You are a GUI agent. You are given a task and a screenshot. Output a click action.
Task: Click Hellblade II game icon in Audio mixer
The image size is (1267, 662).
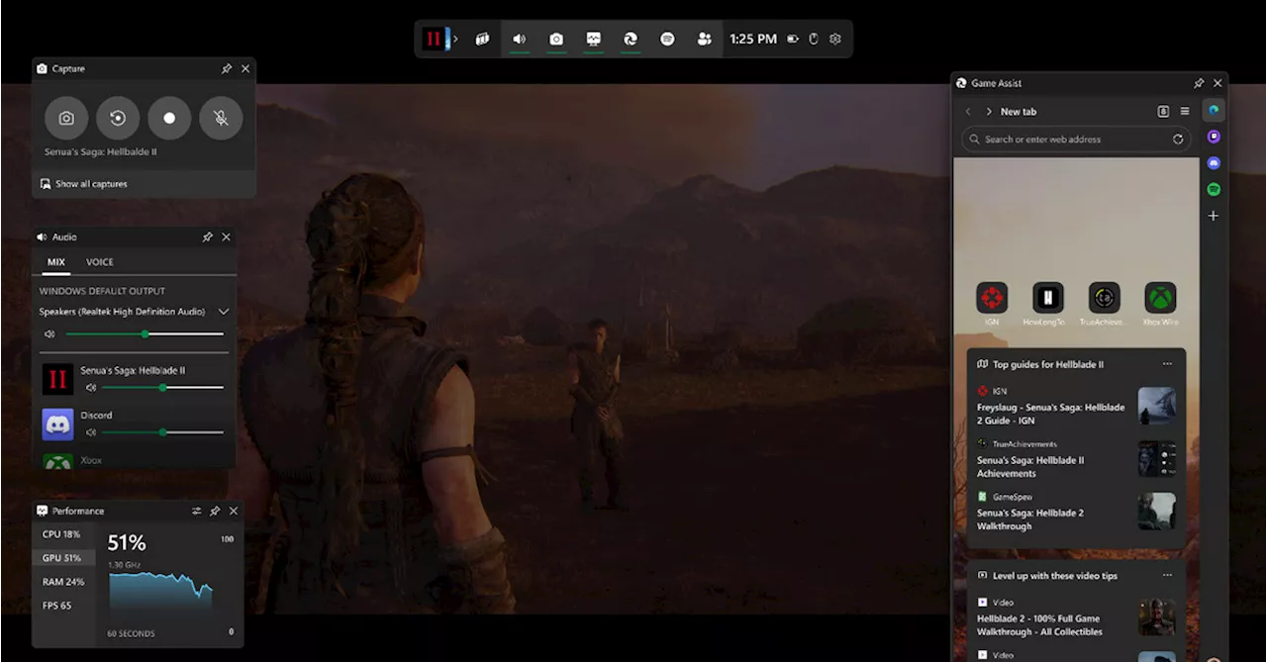point(58,379)
